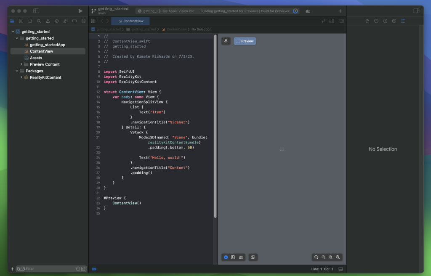Image resolution: width=431 pixels, height=276 pixels.
Task: Expand the Preview Content folder
Action: point(21,64)
